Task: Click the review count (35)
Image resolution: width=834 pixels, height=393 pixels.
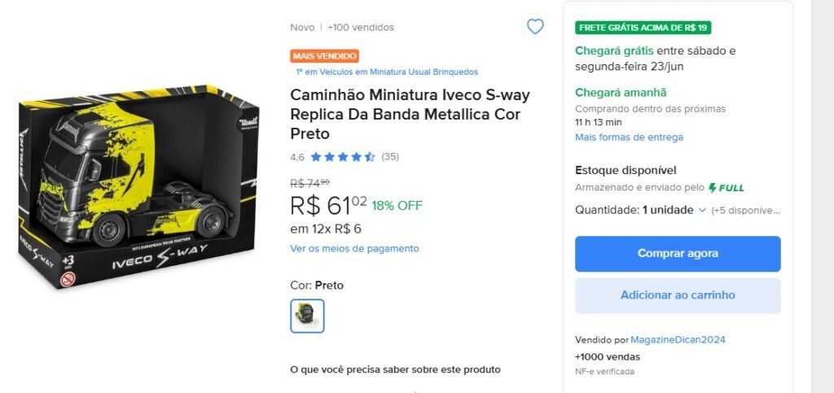Action: (390, 156)
